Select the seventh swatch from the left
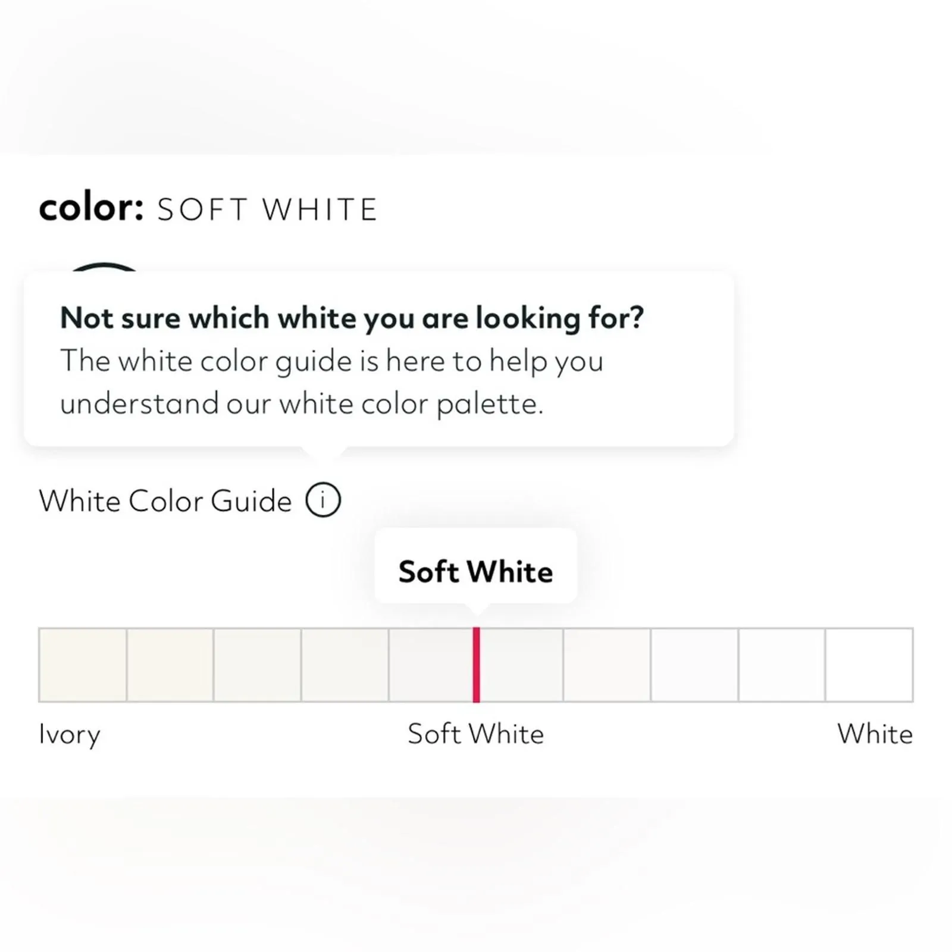 607,665
